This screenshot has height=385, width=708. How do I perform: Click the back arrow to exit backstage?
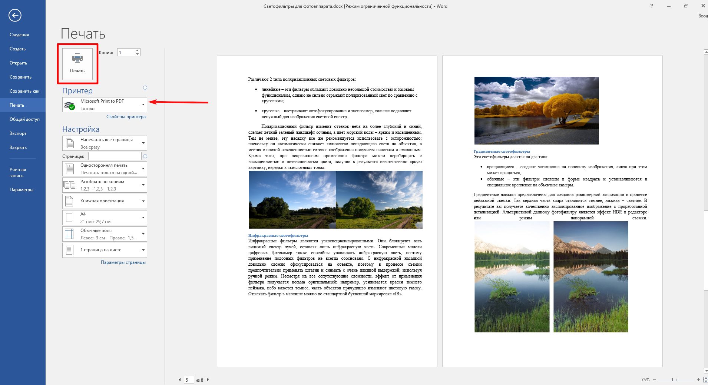click(x=15, y=16)
